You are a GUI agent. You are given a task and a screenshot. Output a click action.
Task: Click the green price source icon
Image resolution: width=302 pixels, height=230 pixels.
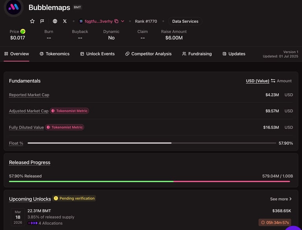pos(23,31)
